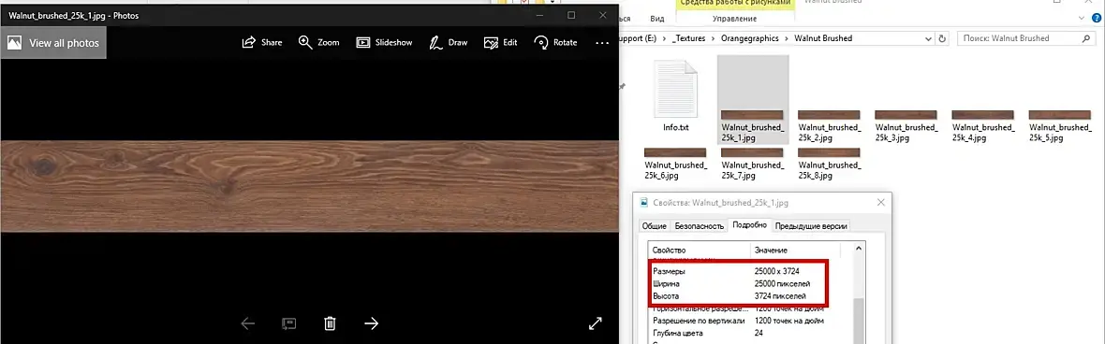Expand photo to fullscreen with diagonal arrows
Viewport: 1105px width, 344px height.
click(596, 323)
